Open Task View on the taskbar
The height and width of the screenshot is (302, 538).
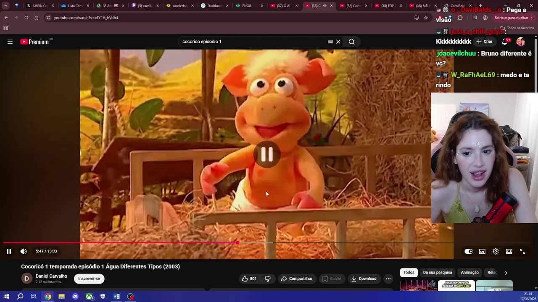(34, 297)
